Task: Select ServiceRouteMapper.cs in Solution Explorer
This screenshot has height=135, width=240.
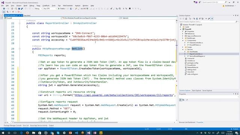Action: tap(197, 56)
